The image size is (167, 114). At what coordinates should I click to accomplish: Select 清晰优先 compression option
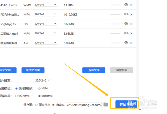[x=39, y=96]
